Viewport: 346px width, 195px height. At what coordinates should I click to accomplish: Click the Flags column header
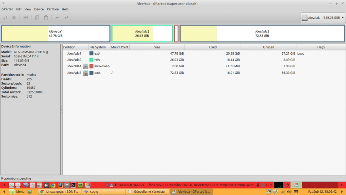(321, 47)
